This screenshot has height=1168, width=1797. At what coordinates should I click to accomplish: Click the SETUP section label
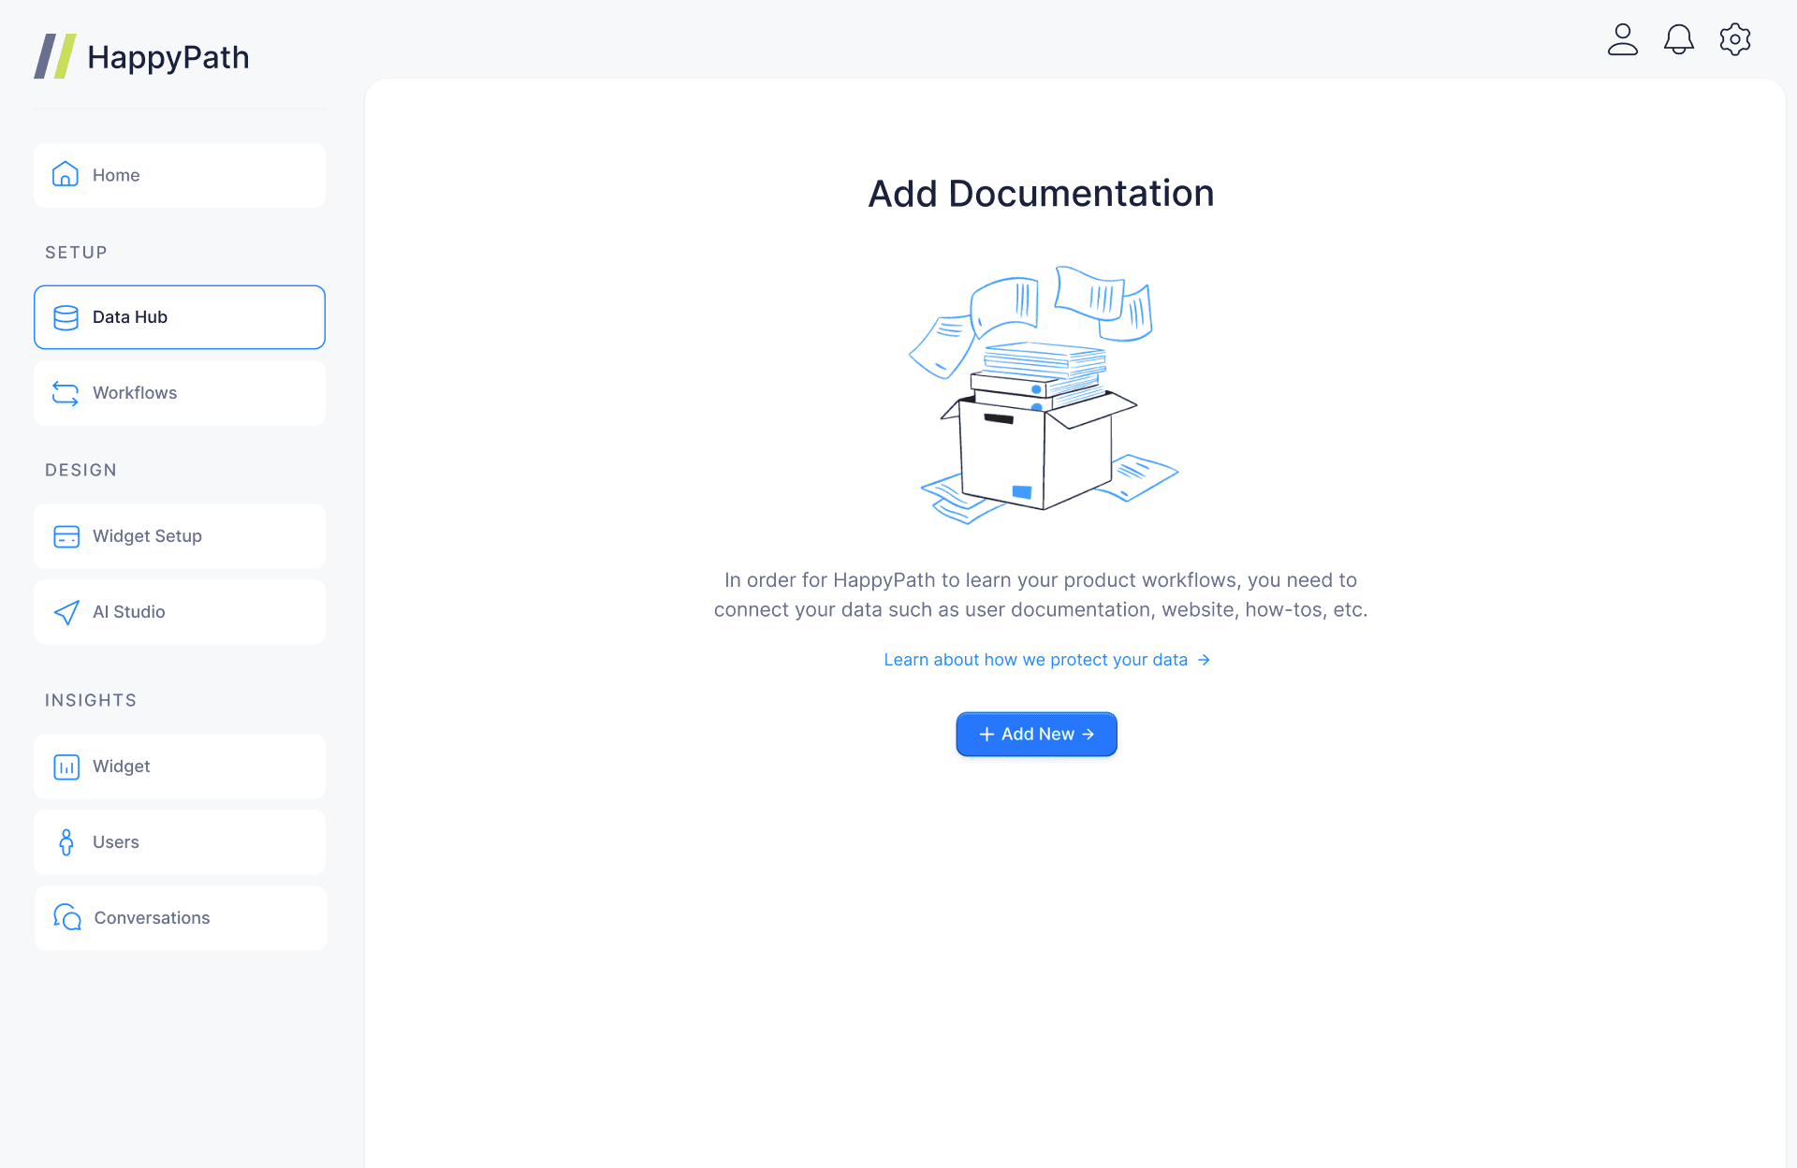[x=76, y=253]
